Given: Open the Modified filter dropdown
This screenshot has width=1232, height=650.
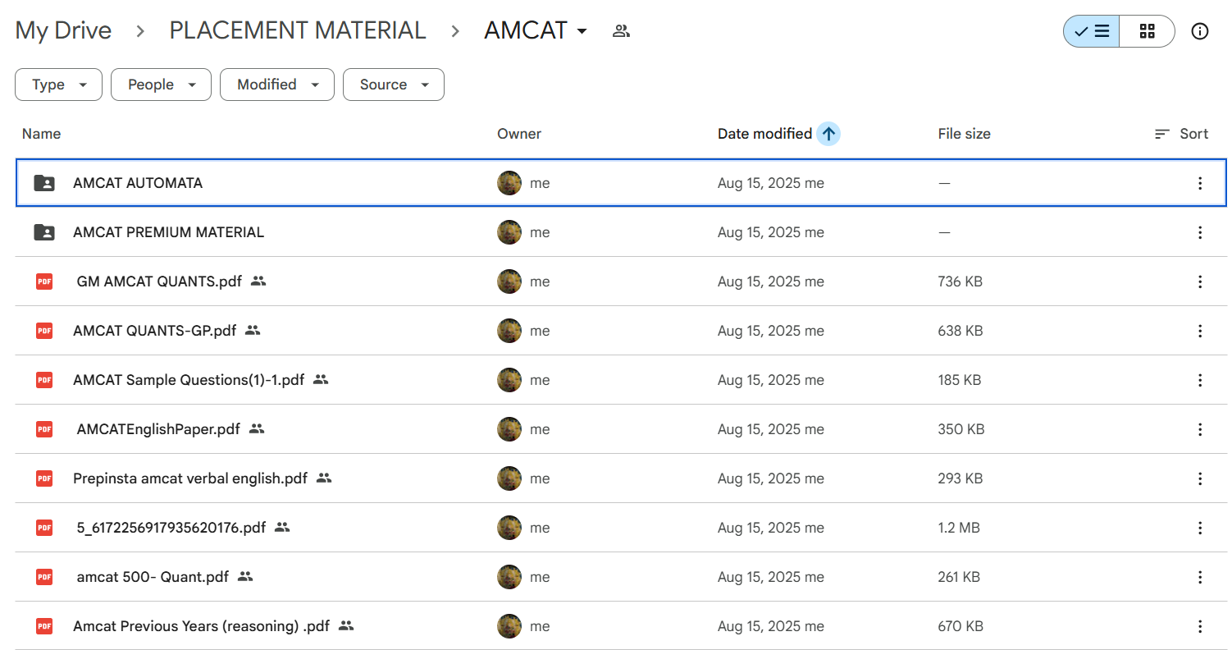Looking at the screenshot, I should coord(276,85).
